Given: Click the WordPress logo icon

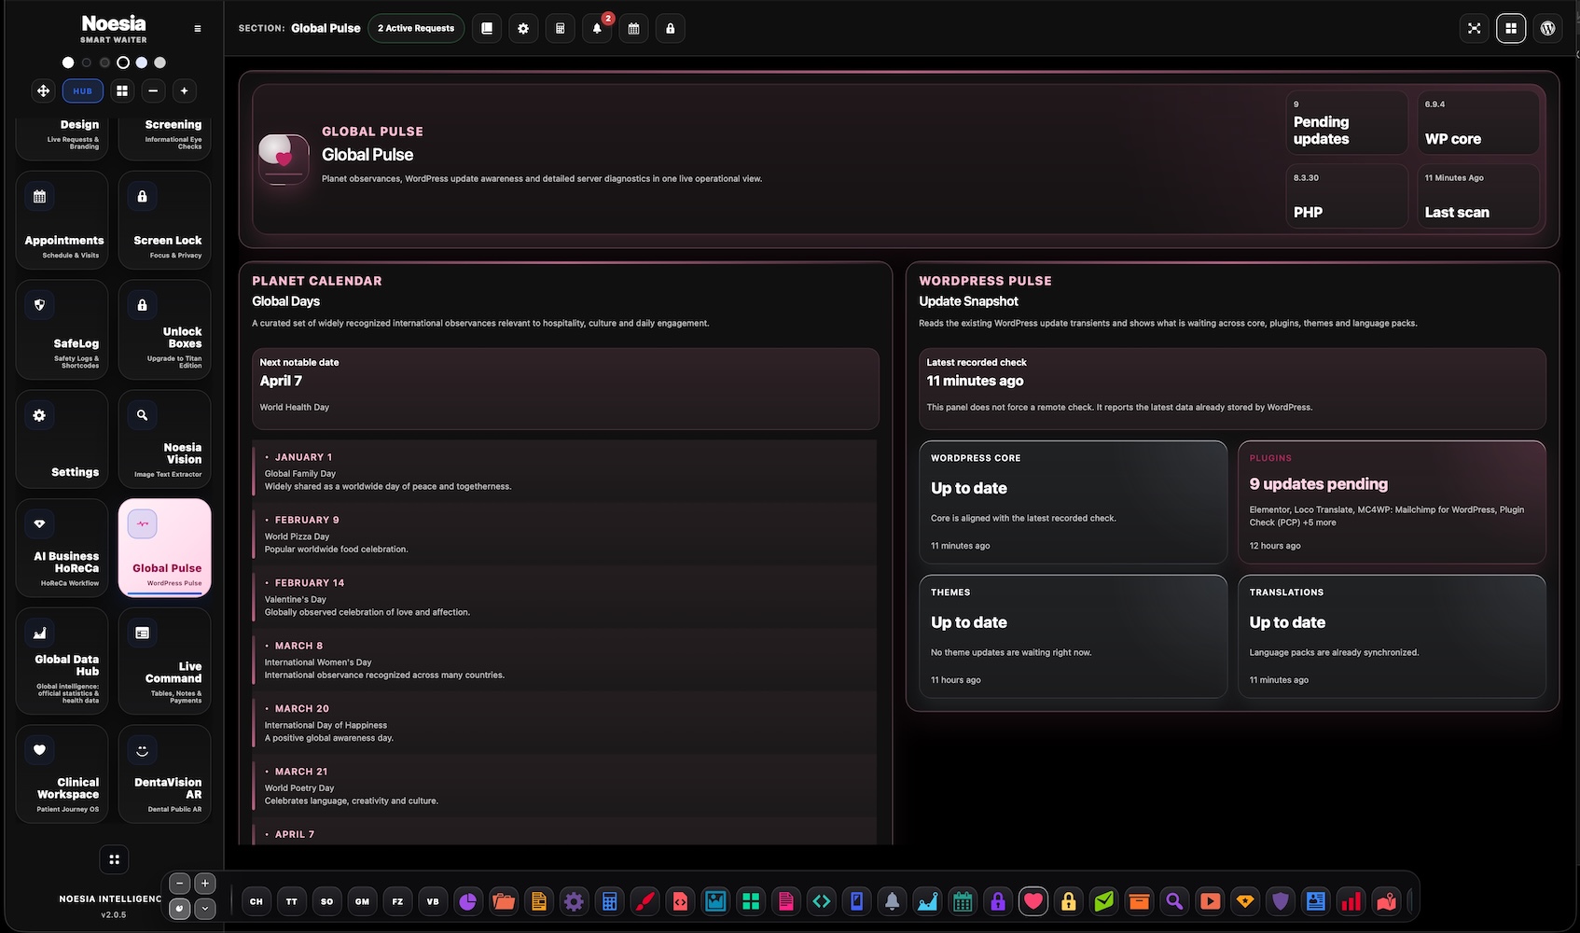Looking at the screenshot, I should (1548, 28).
